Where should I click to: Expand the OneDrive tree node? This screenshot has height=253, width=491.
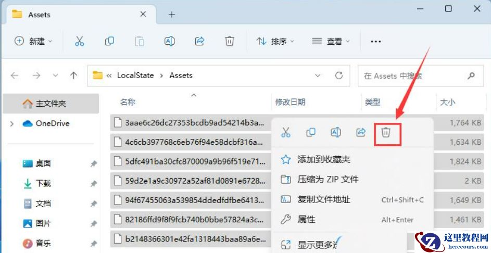pyautogui.click(x=12, y=124)
